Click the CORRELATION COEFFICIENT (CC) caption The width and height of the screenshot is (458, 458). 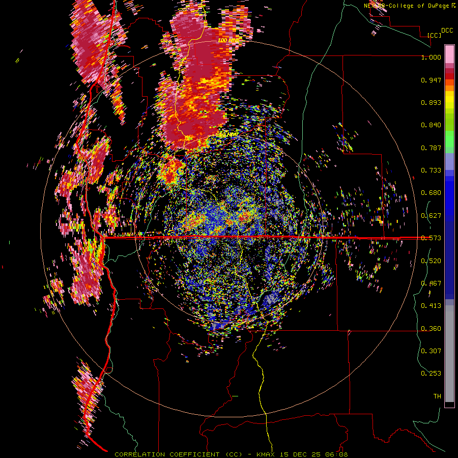(x=178, y=454)
